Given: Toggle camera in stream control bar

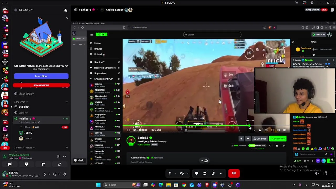Looking at the screenshot, I should click(x=182, y=174).
